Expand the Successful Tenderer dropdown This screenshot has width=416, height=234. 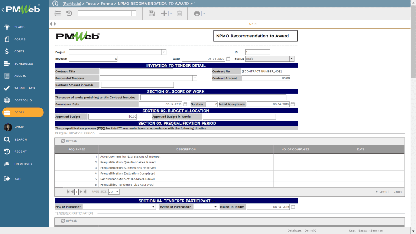(x=195, y=78)
